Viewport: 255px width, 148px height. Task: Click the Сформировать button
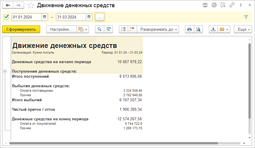click(x=21, y=29)
